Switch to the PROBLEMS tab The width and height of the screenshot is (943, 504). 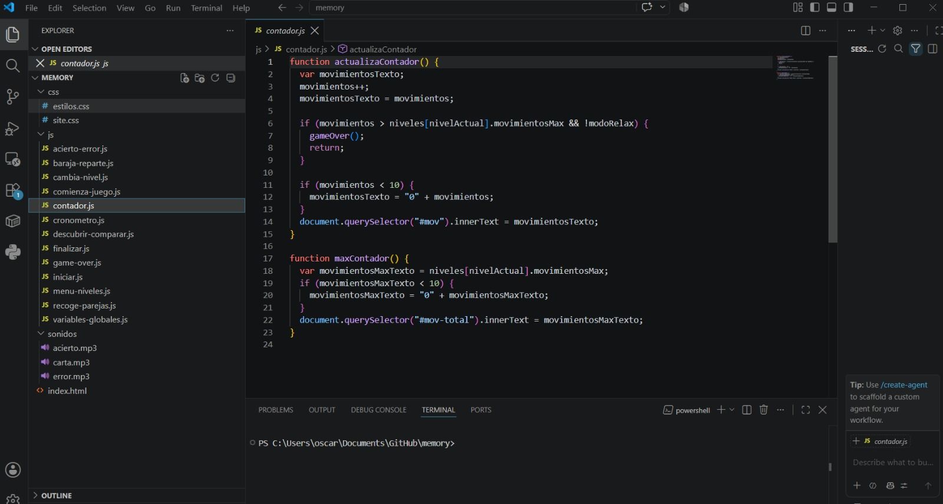click(276, 410)
